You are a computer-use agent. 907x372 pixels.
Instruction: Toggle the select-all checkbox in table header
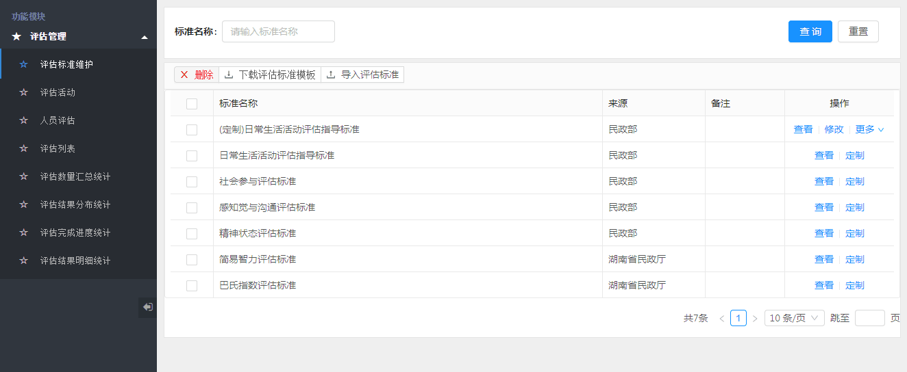coord(192,104)
